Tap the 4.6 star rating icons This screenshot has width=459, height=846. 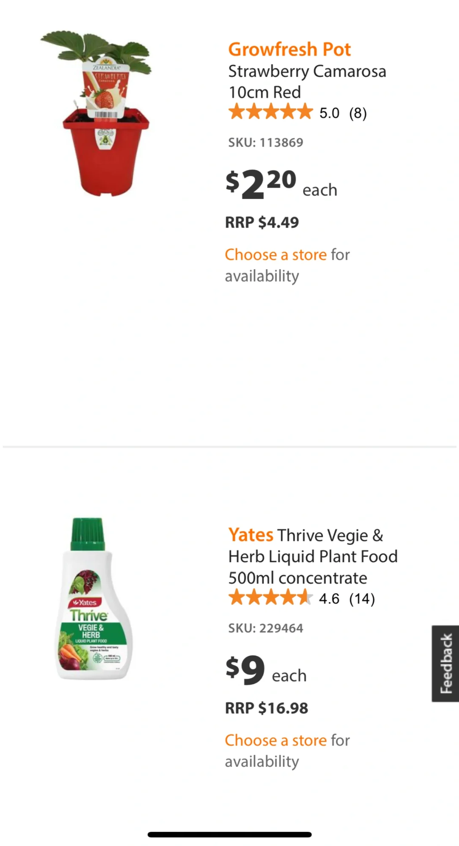point(270,598)
